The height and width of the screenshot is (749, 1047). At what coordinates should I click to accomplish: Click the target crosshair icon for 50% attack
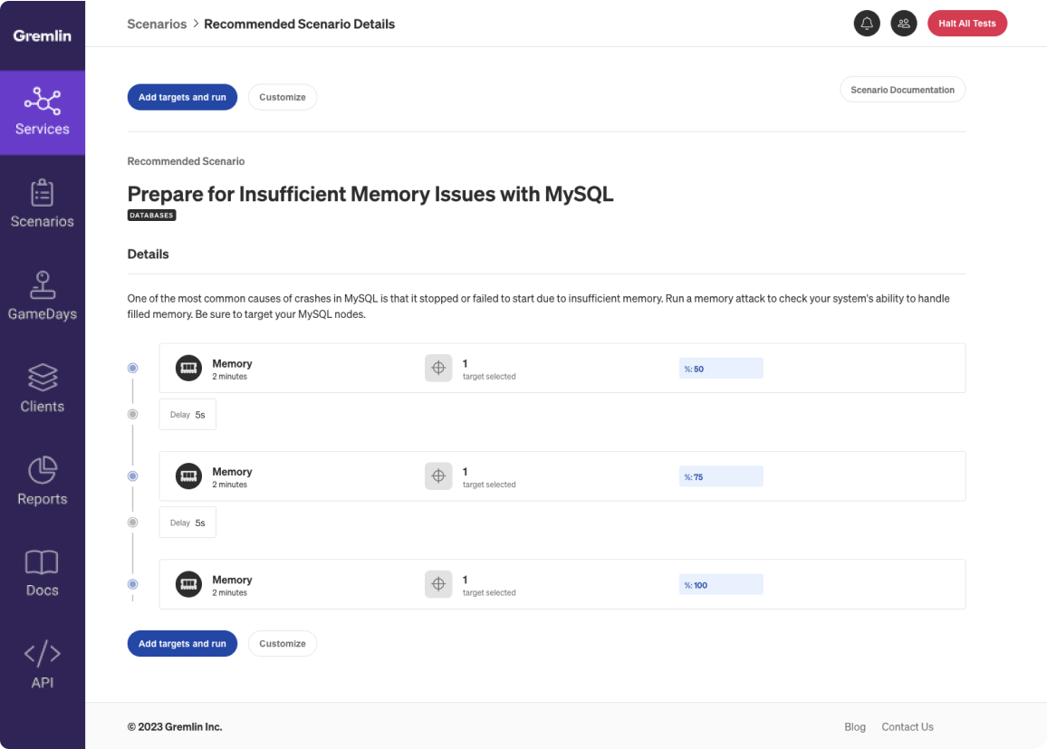tap(438, 368)
